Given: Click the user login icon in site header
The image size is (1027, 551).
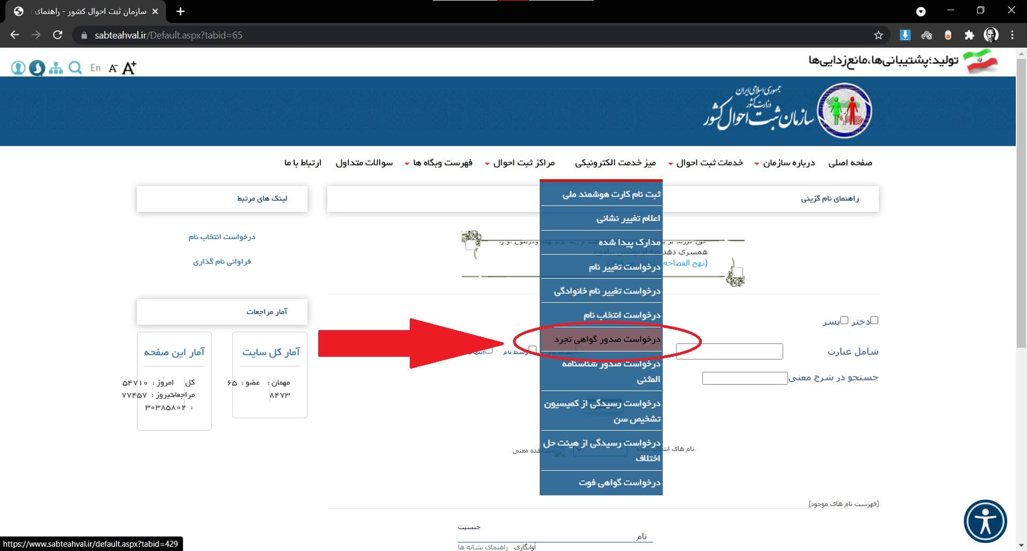Looking at the screenshot, I should tap(18, 68).
